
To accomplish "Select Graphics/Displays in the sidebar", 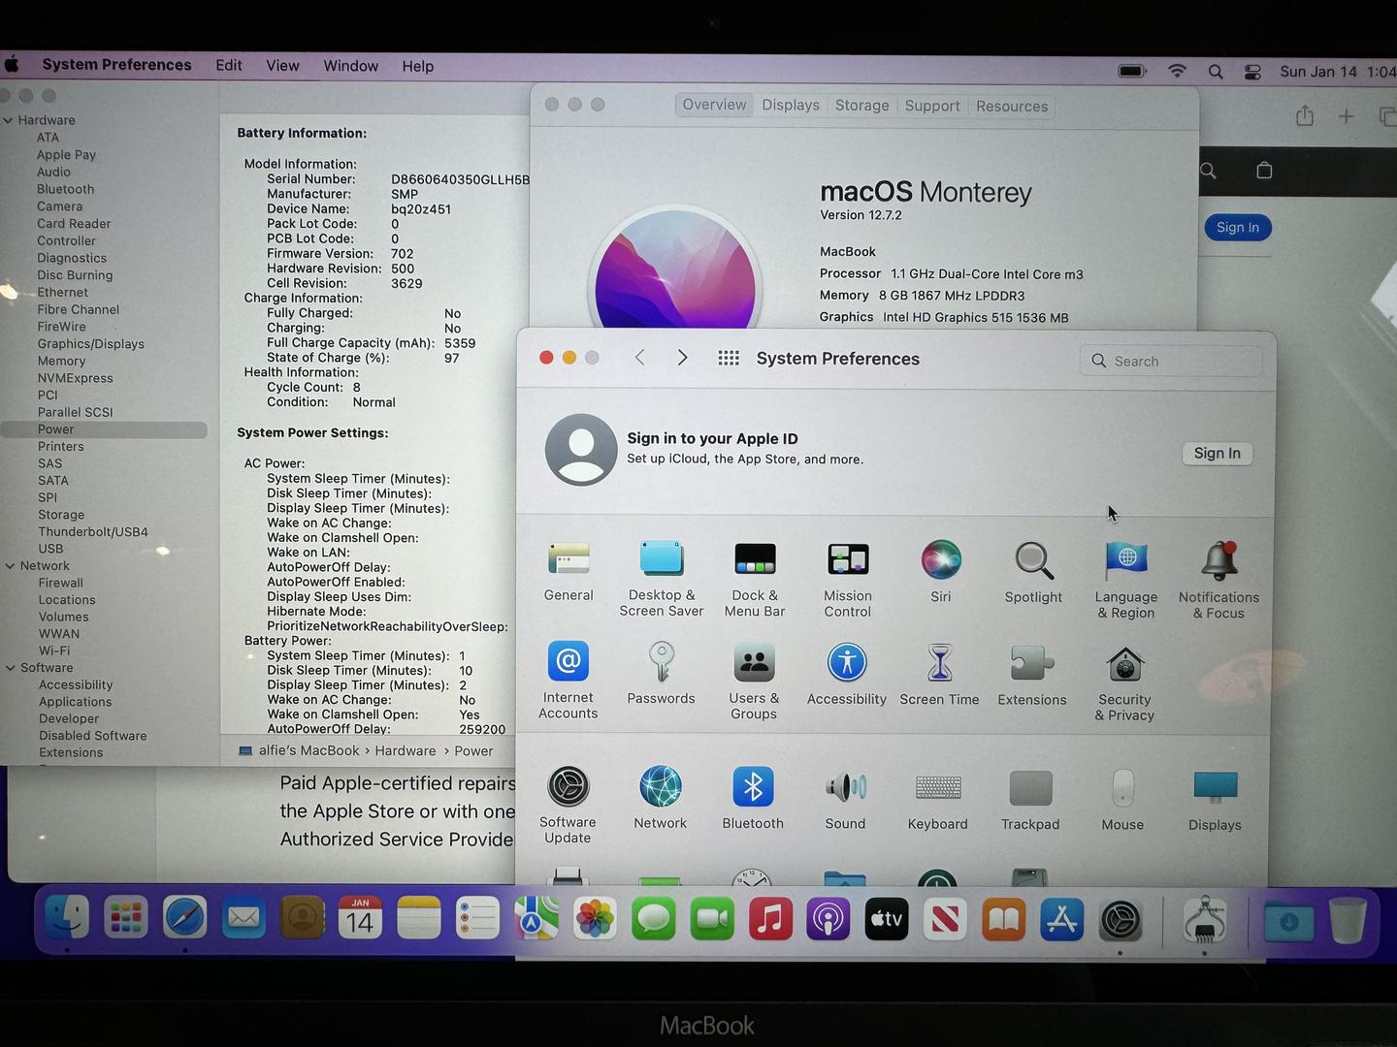I will click(91, 344).
